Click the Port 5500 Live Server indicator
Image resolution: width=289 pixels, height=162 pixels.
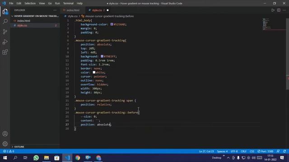click(x=265, y=151)
